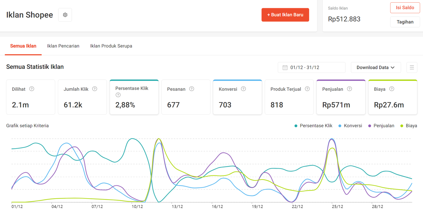Click the help icon beside Produk Terjual

(307, 89)
